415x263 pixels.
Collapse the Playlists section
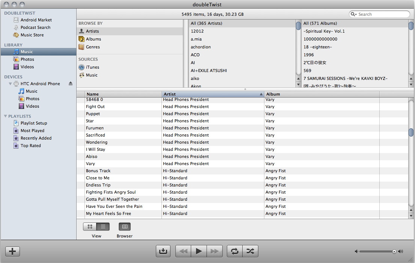coord(5,116)
